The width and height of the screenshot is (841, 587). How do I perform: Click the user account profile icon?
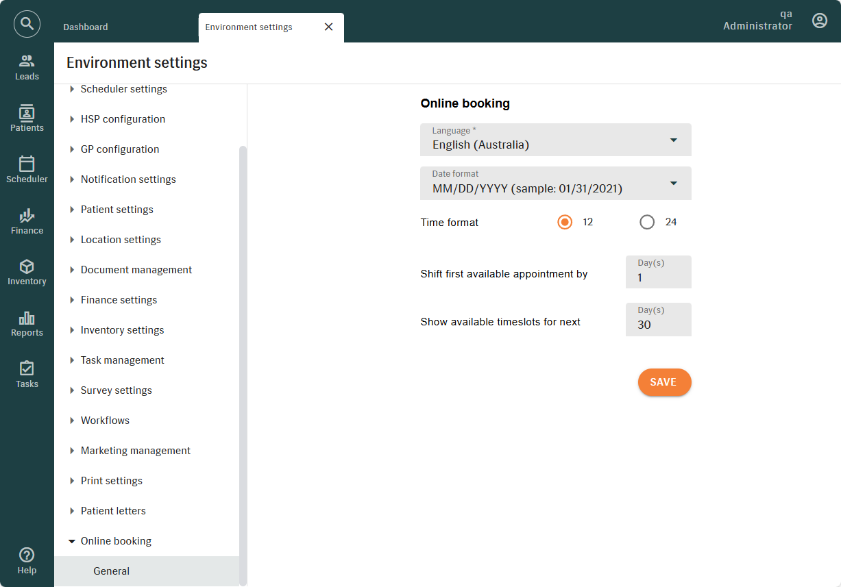click(x=819, y=21)
